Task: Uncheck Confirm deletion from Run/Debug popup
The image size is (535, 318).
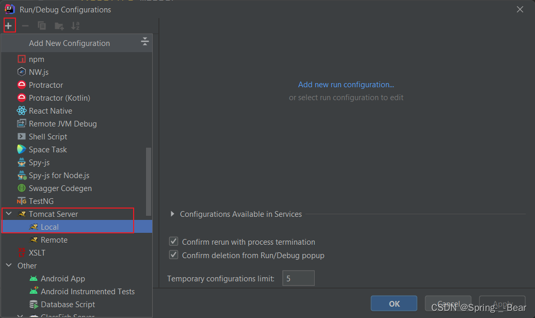Action: point(174,255)
